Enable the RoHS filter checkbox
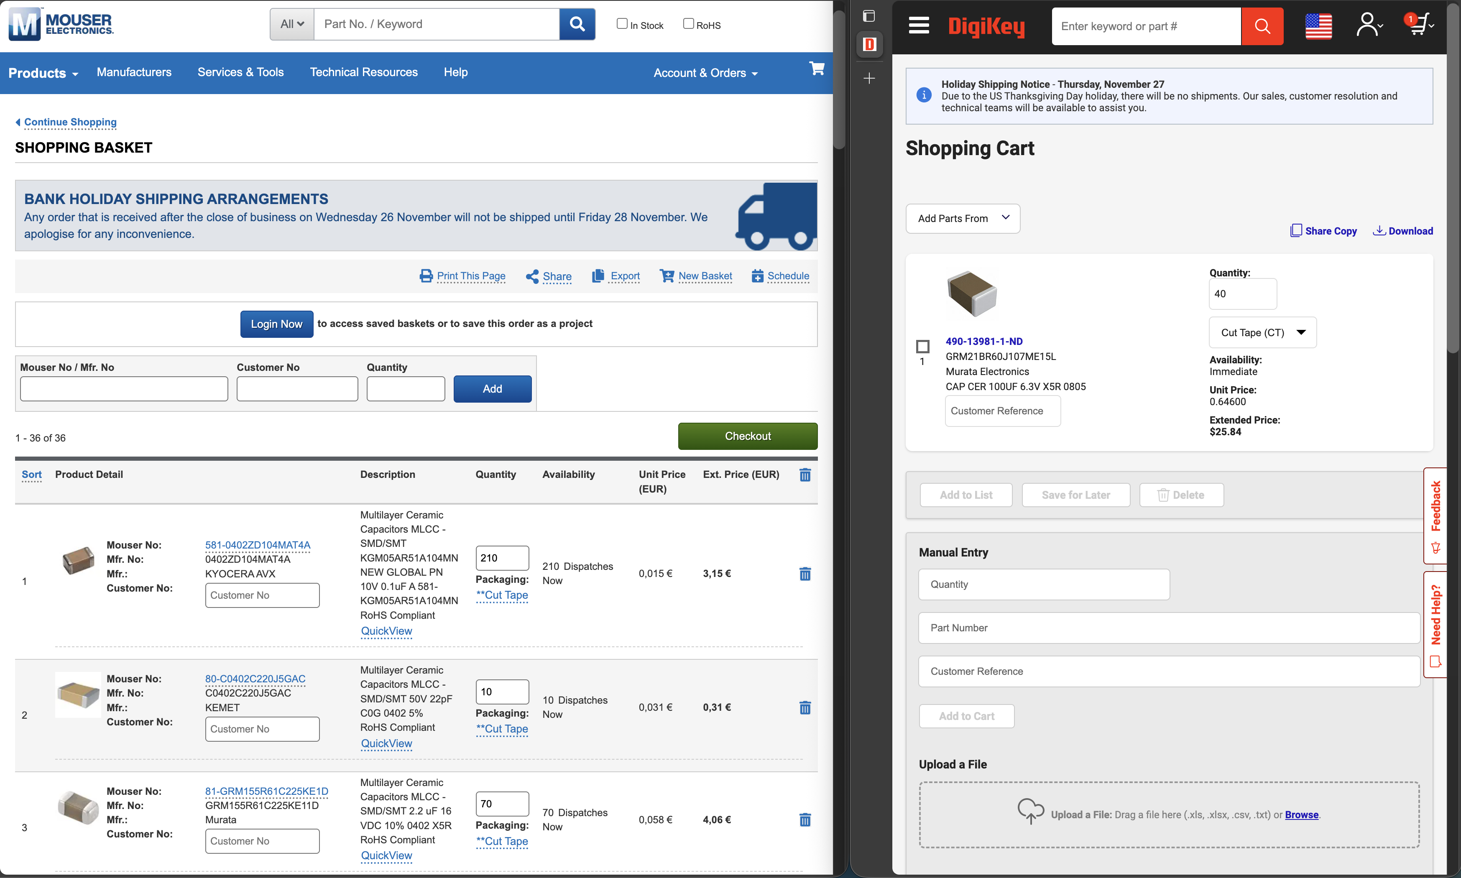This screenshot has width=1461, height=878. coord(688,23)
